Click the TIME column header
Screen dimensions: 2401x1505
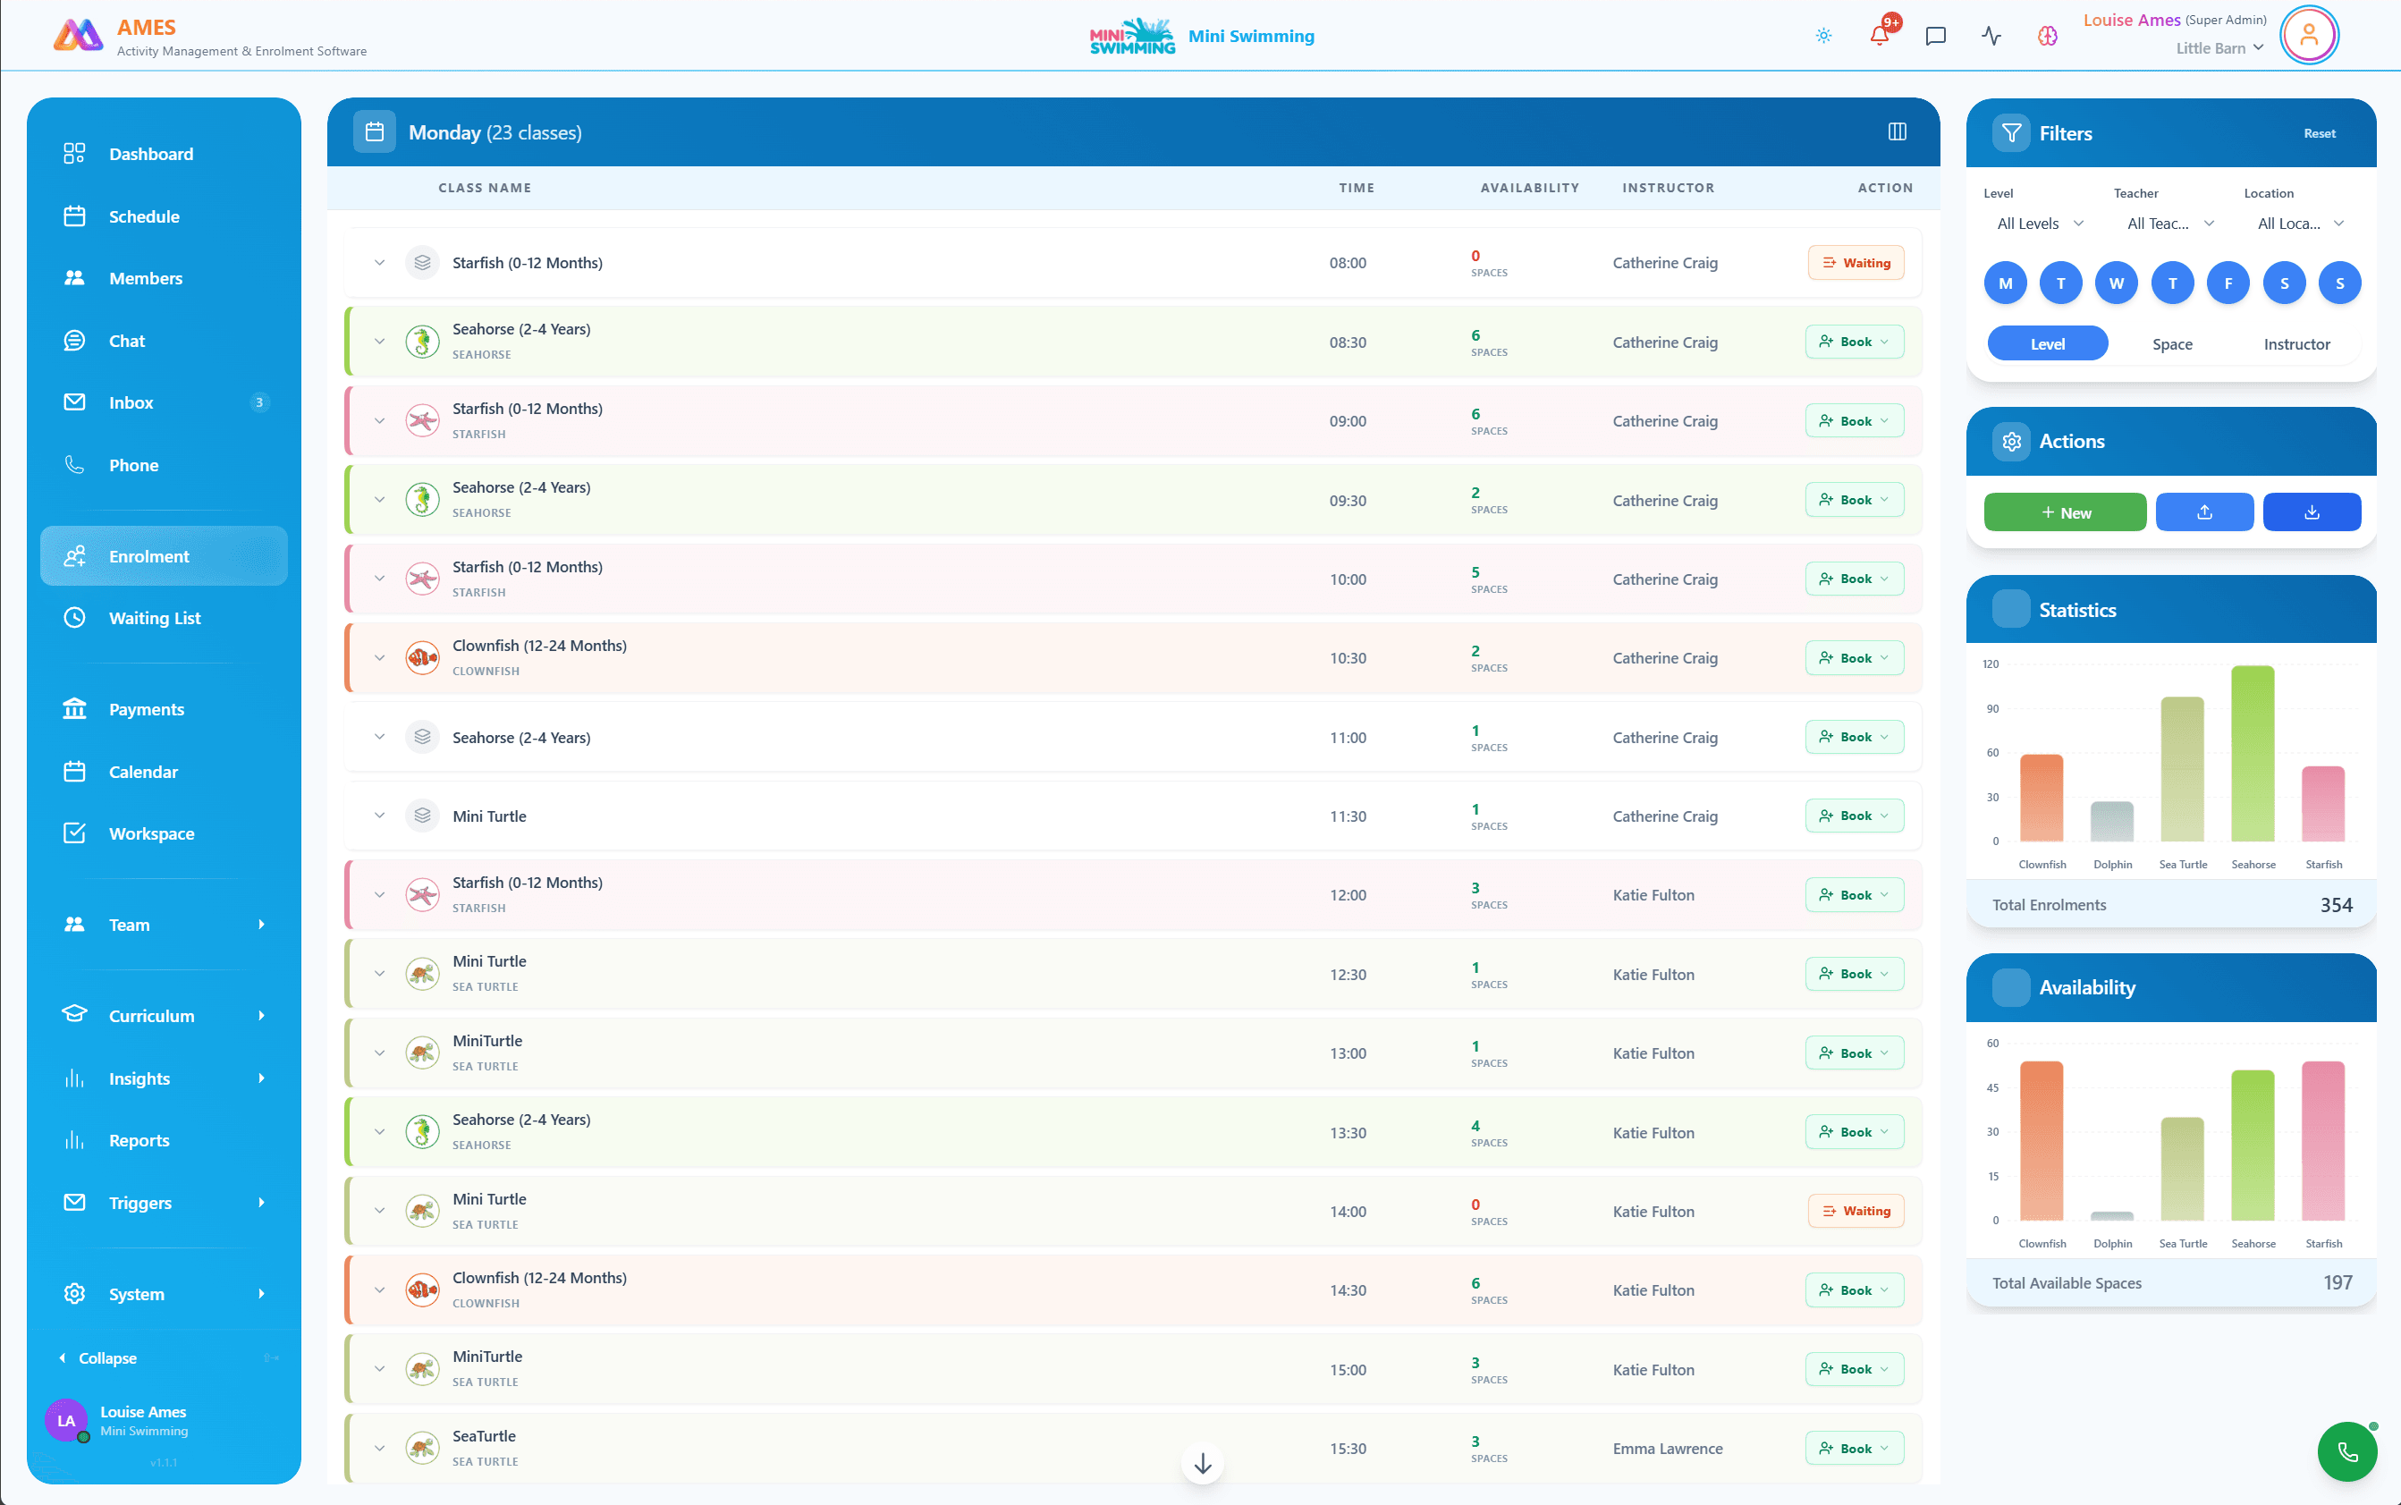point(1356,187)
